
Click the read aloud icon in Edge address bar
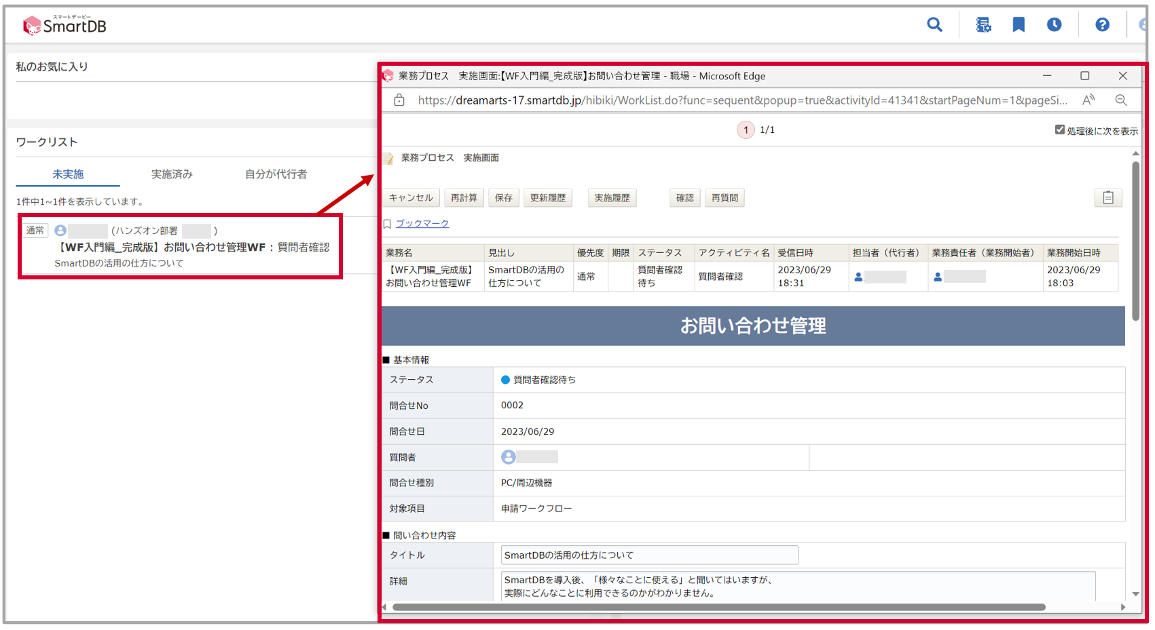pos(1088,100)
